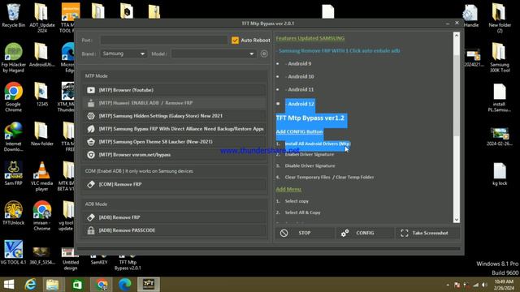The height and width of the screenshot is (292, 520).
Task: Launch Internet Explorer from the taskbar
Action: point(31,285)
